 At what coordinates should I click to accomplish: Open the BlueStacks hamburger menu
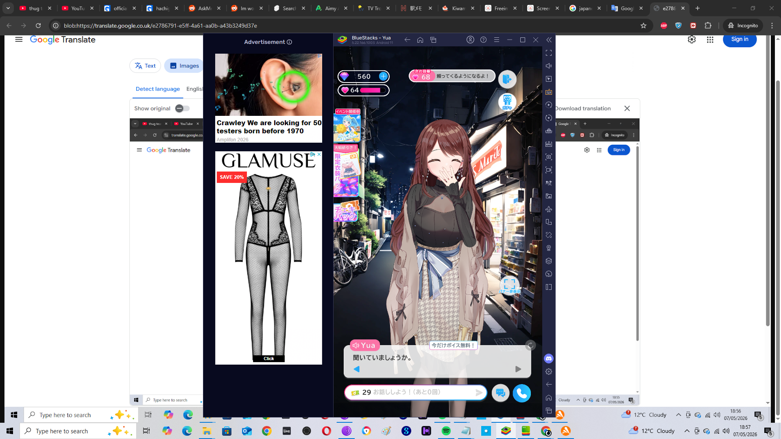[496, 40]
